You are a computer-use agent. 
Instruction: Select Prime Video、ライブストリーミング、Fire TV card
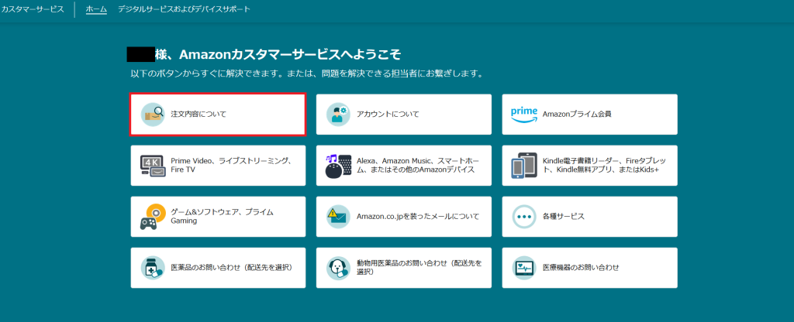click(218, 166)
